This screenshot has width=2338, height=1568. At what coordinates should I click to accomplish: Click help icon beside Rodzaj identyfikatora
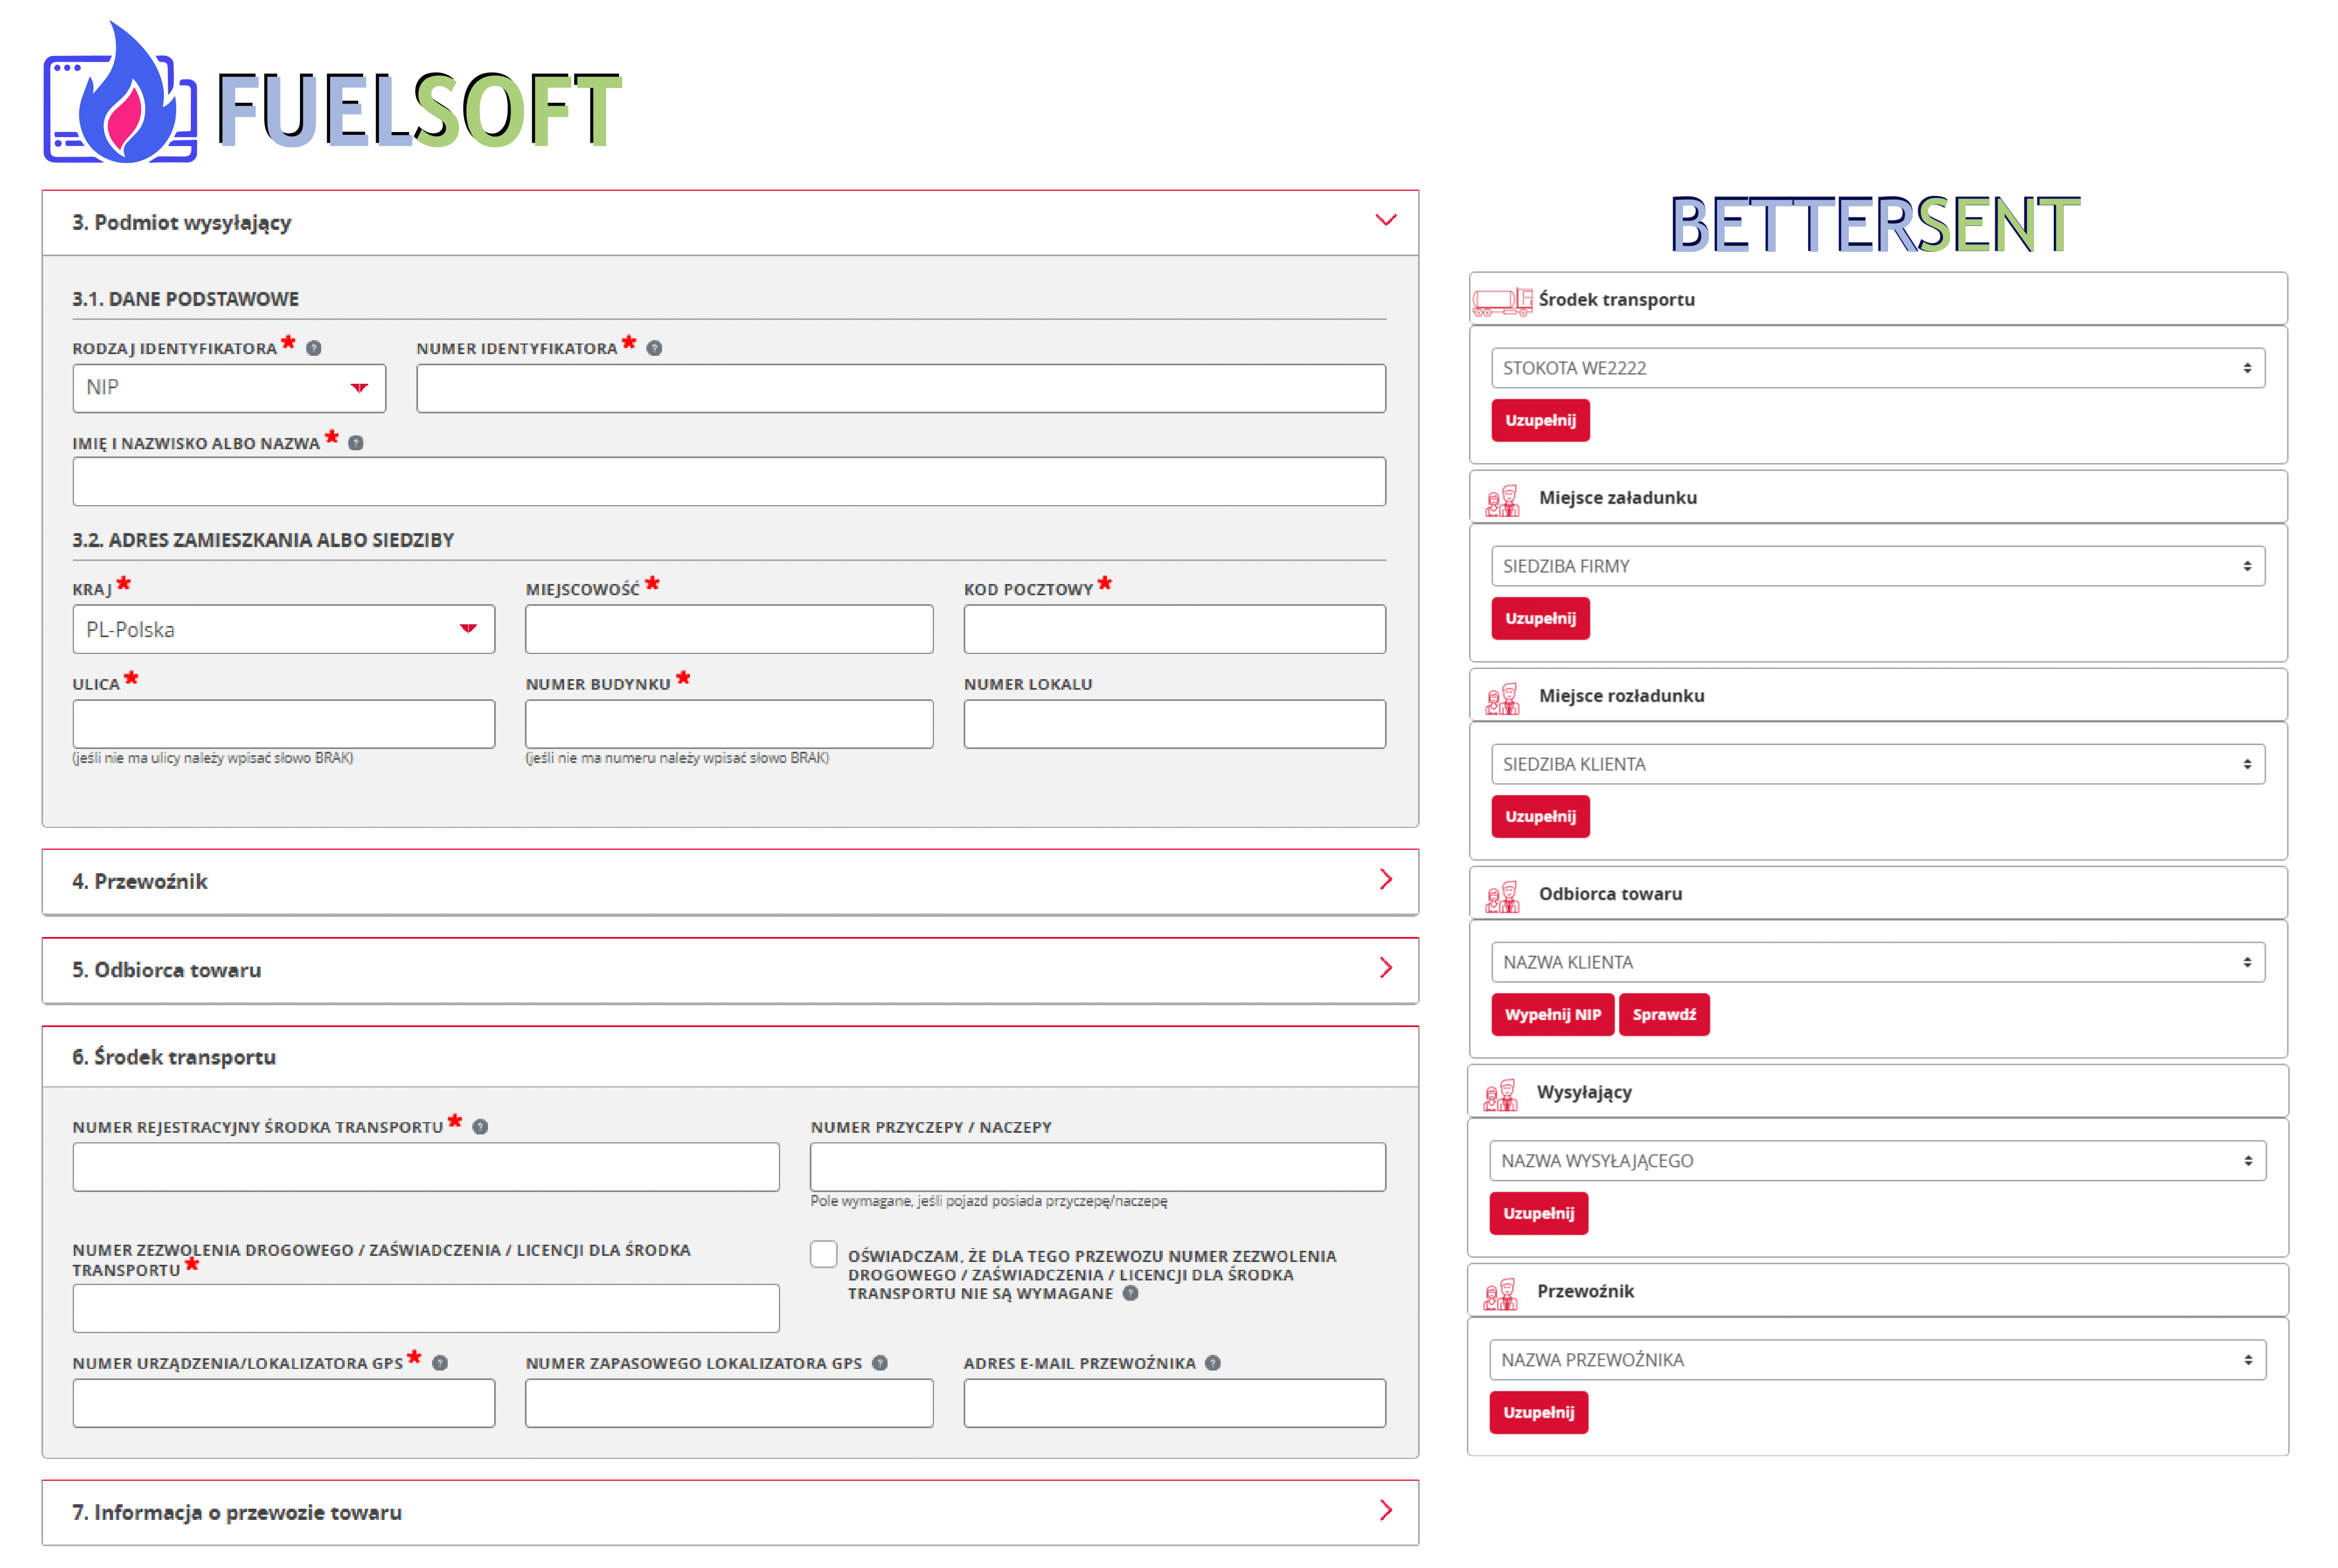point(314,348)
